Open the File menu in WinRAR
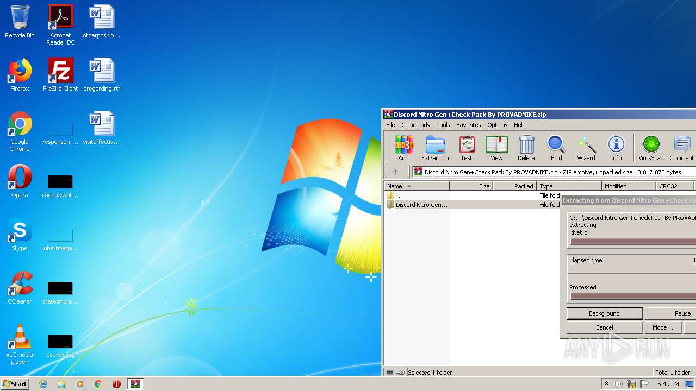This screenshot has height=391, width=696. coord(390,125)
